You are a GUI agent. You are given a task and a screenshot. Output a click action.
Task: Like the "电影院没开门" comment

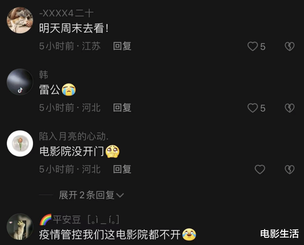260,169
